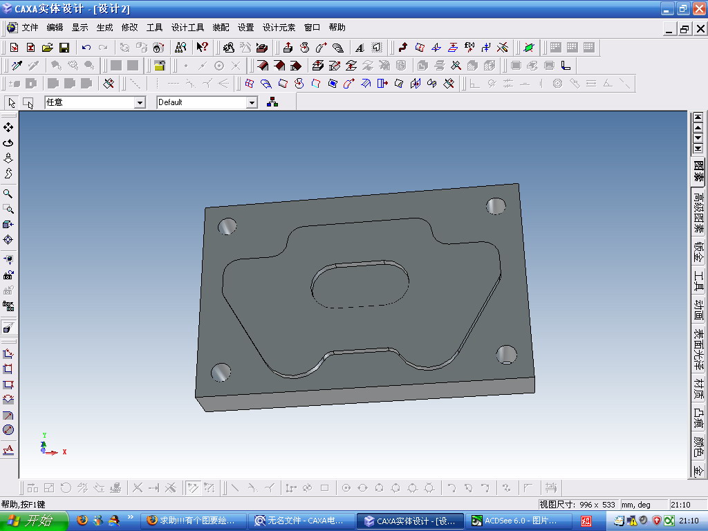
Task: Open the 设计工具 menu
Action: pyautogui.click(x=187, y=28)
